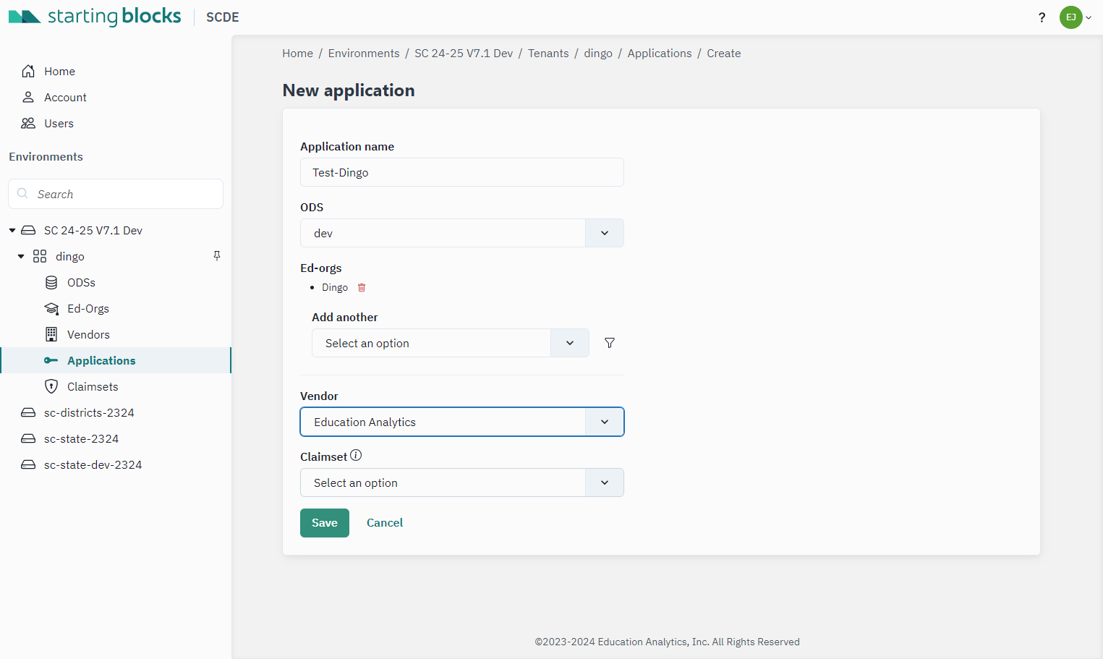The image size is (1103, 659).
Task: Click the Account person icon
Action: 28,97
